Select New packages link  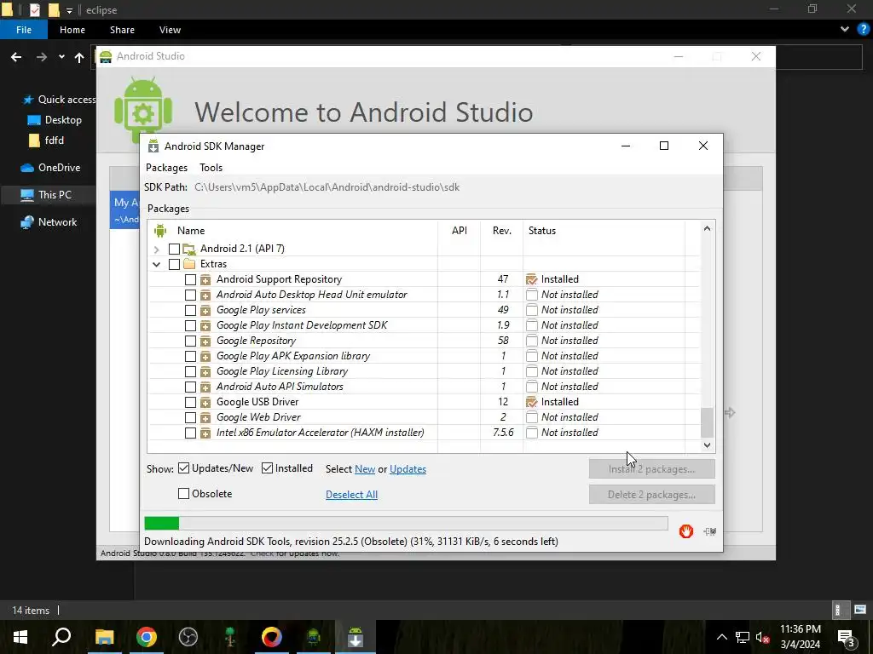click(365, 469)
